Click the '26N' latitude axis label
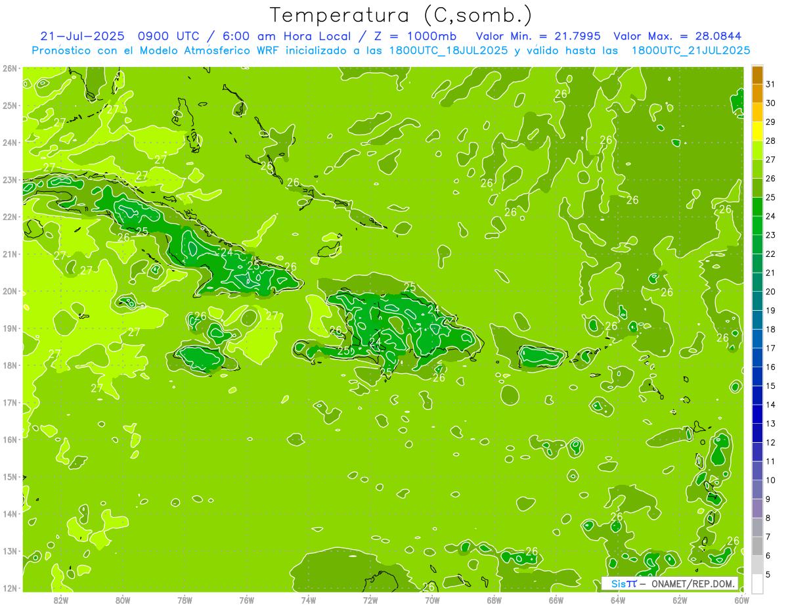Screen dimensions: 788x609 [10, 68]
